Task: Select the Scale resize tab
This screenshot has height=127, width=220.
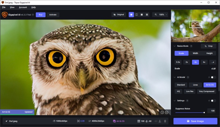Action: click(x=181, y=53)
